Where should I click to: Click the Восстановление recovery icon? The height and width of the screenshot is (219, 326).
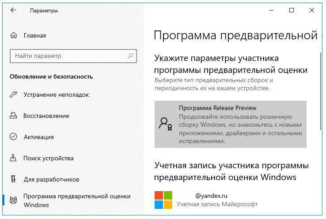13,116
